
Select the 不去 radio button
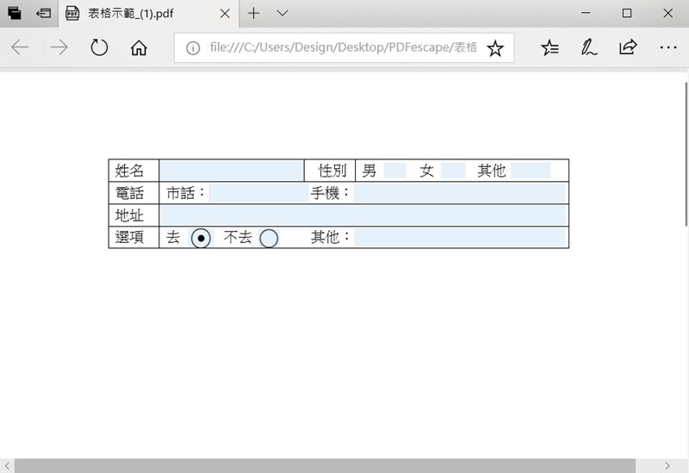[269, 239]
